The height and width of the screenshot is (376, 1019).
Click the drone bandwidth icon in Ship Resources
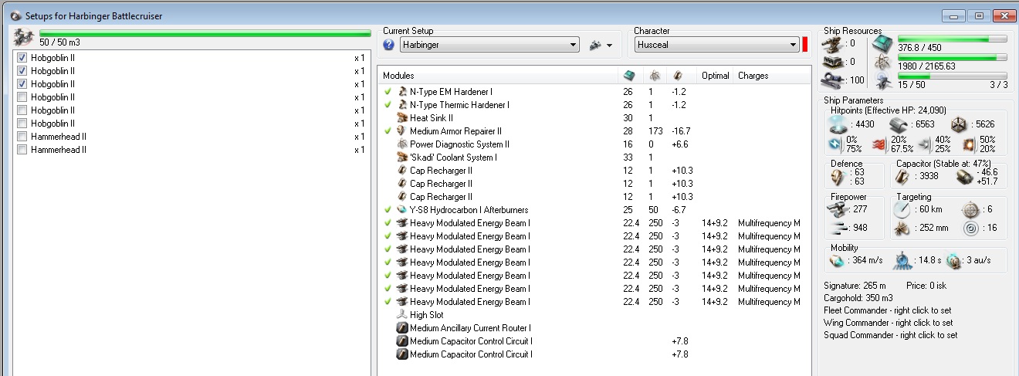pyautogui.click(x=882, y=80)
